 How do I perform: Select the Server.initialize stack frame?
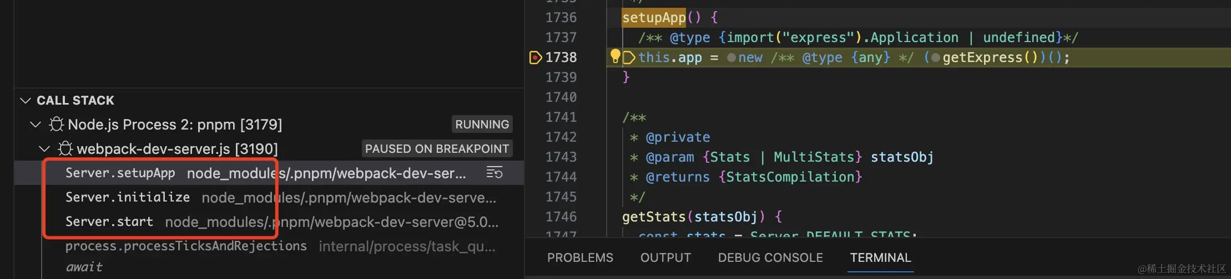point(128,198)
